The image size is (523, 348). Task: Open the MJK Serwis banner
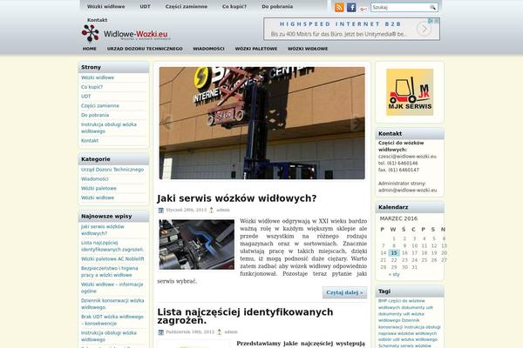pyautogui.click(x=410, y=92)
